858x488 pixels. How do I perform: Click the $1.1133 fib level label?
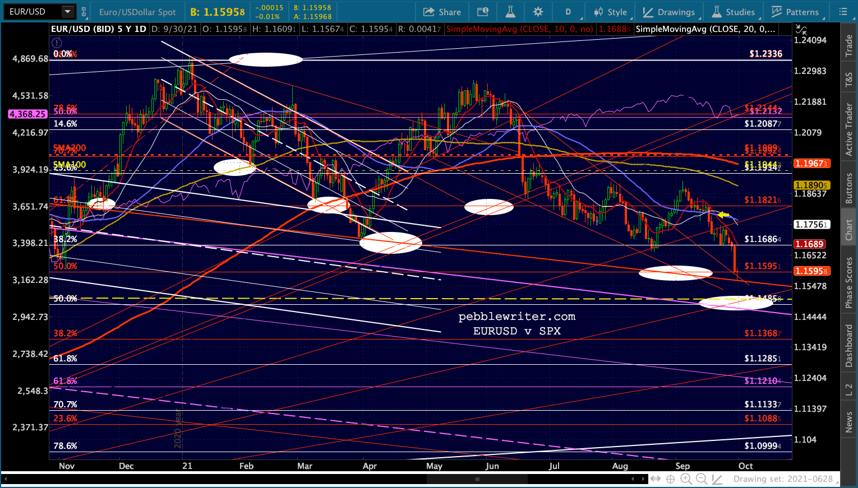click(x=763, y=405)
